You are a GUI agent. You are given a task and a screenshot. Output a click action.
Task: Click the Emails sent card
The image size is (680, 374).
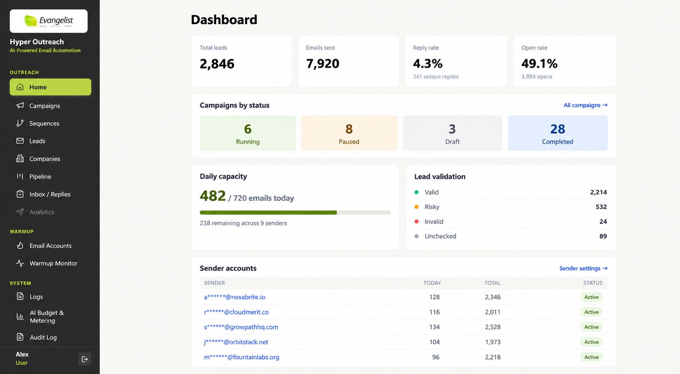coord(348,61)
